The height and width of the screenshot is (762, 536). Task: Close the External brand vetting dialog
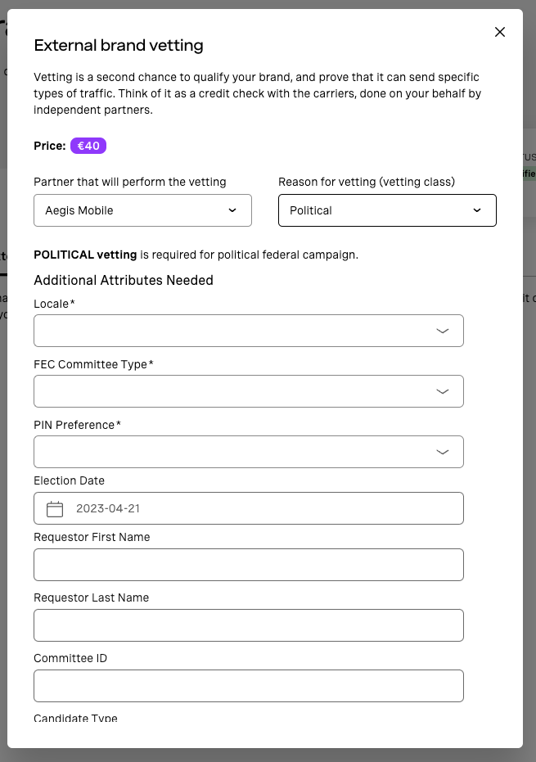(499, 32)
